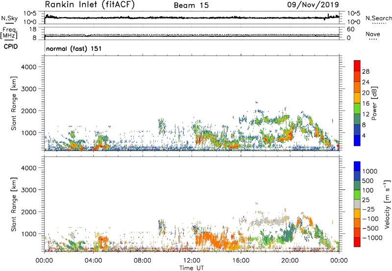Click '3000' on velocity panel range axis
The width and height of the screenshot is (392, 271).
pos(28,190)
